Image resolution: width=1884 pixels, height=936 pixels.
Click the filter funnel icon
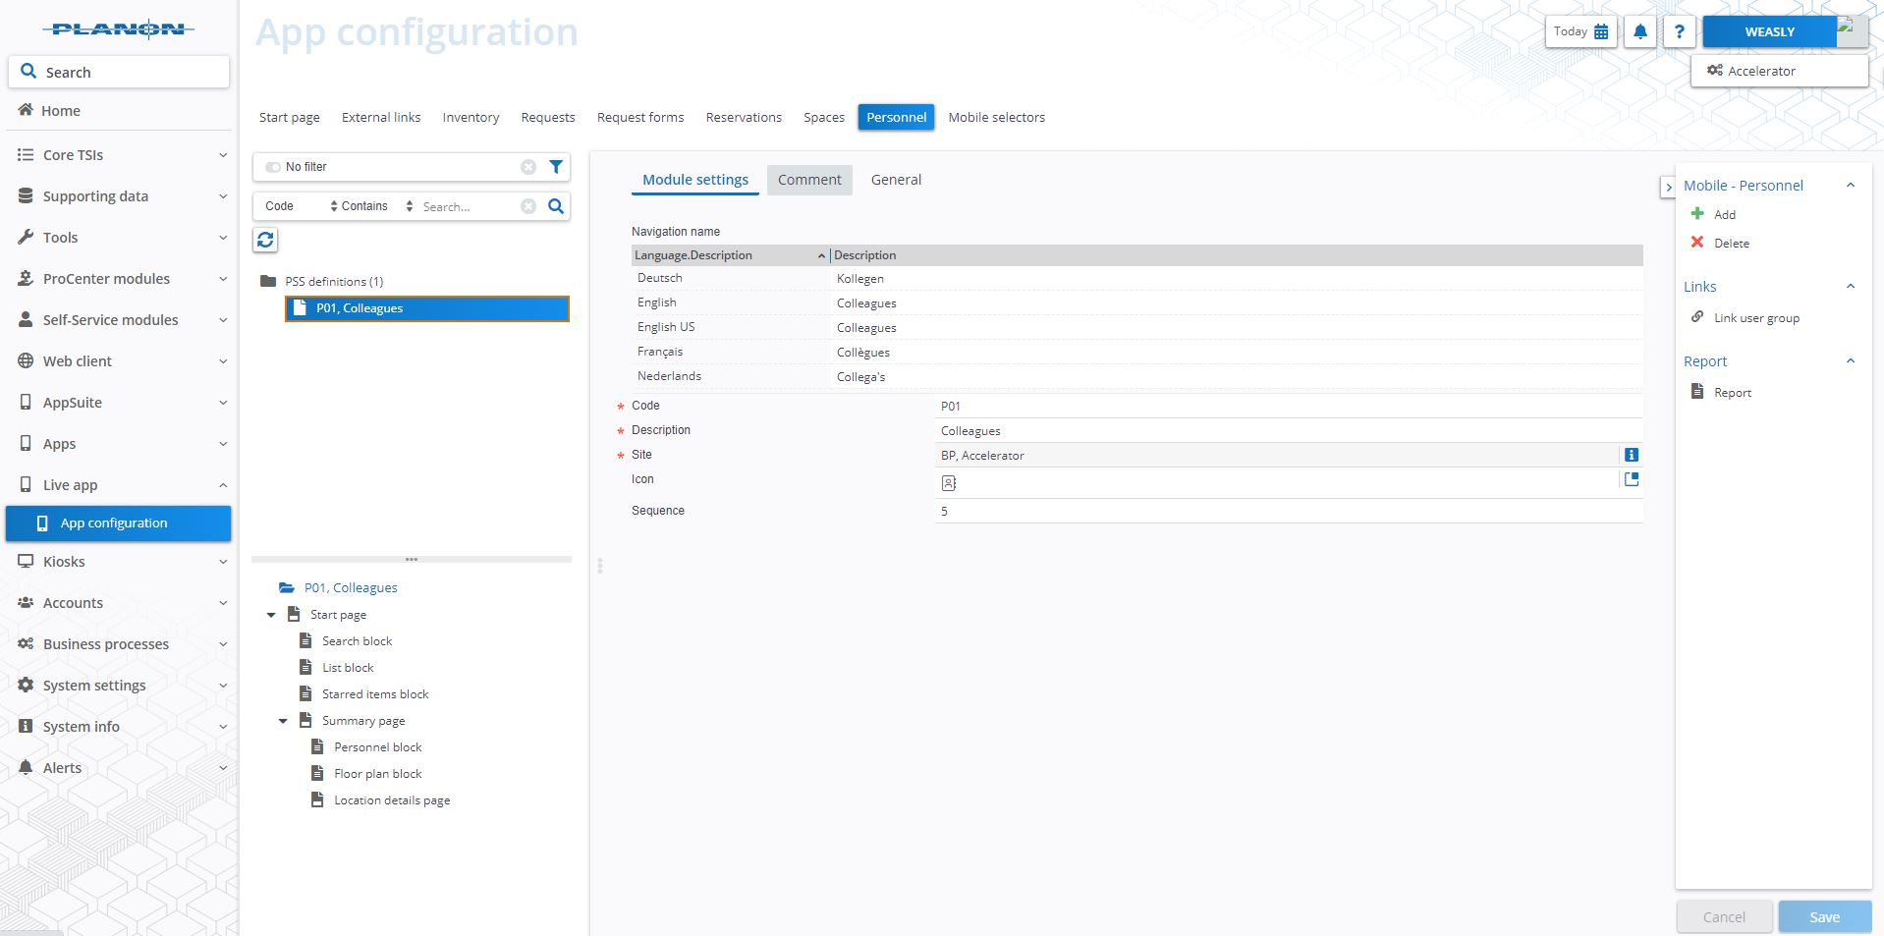(x=556, y=167)
